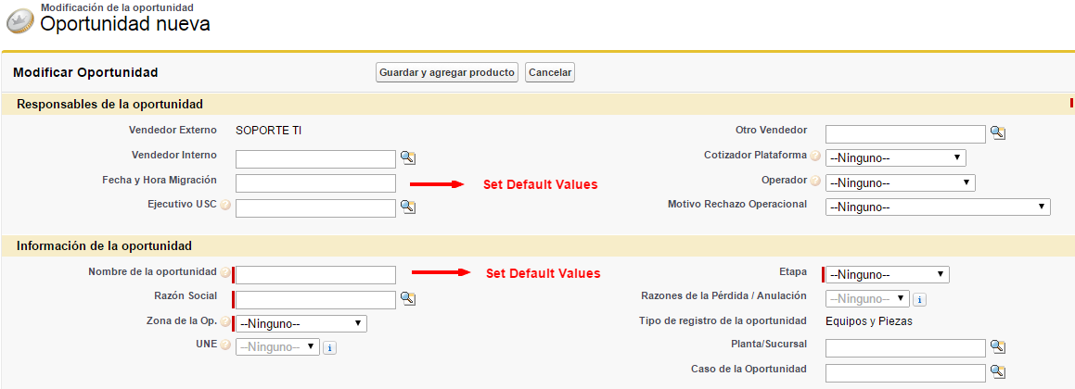This screenshot has height=389, width=1075.
Task: Expand the Operador dropdown list
Action: point(900,182)
